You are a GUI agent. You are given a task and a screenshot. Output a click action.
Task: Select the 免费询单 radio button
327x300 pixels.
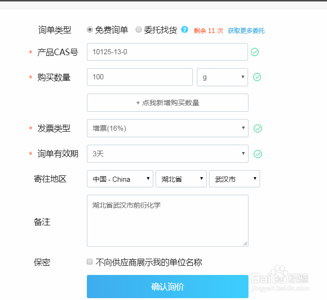click(90, 30)
